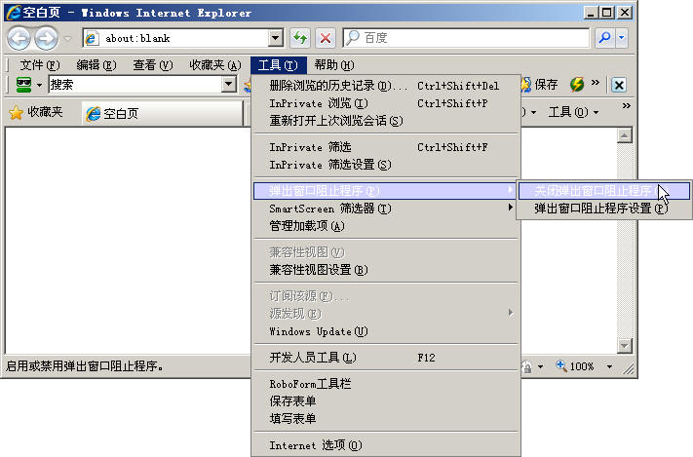Click the Forward navigation arrow button

[x=46, y=38]
